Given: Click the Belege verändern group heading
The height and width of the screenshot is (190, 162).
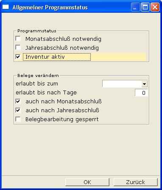Looking at the screenshot, I should click(x=38, y=76).
